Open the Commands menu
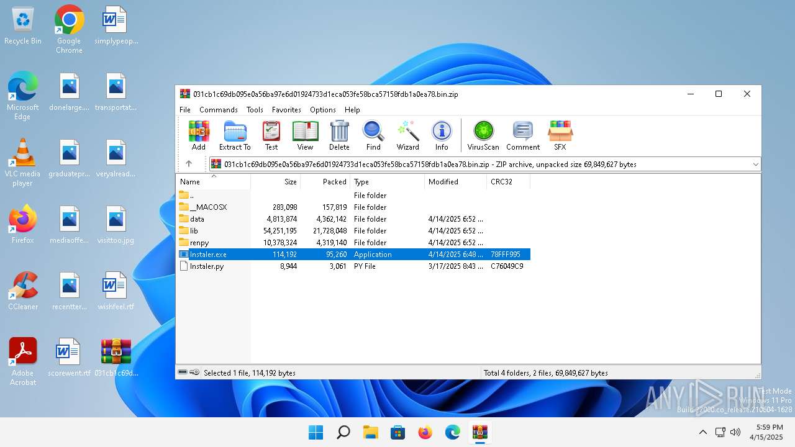 [x=219, y=109]
